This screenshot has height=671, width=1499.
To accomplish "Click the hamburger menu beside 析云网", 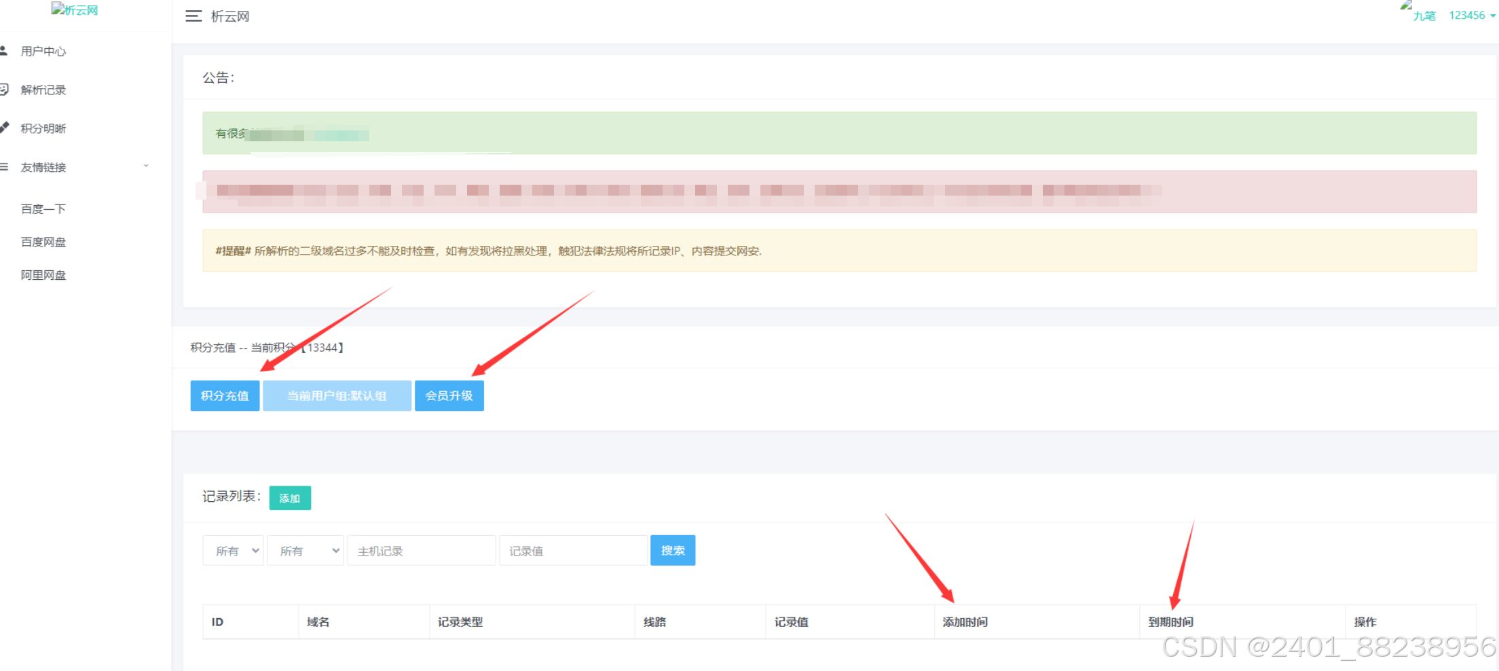I will [x=193, y=16].
